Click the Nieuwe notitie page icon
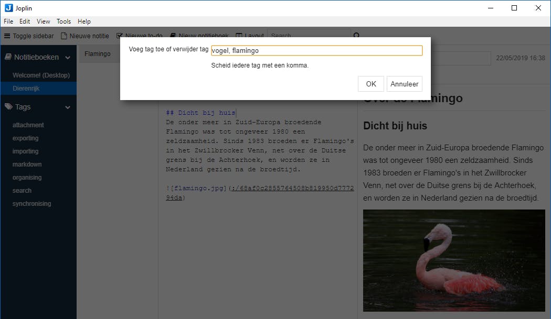This screenshot has height=319, width=551. 64,36
